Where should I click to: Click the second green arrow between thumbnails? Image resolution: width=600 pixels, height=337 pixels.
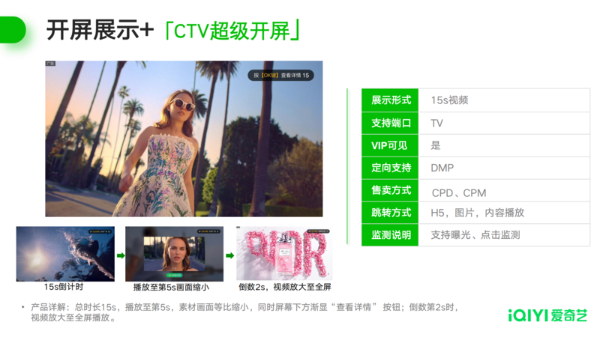[229, 256]
